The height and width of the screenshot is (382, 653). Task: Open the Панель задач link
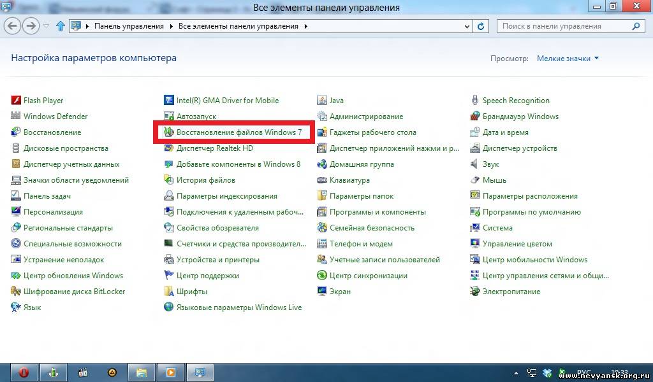pyautogui.click(x=47, y=196)
